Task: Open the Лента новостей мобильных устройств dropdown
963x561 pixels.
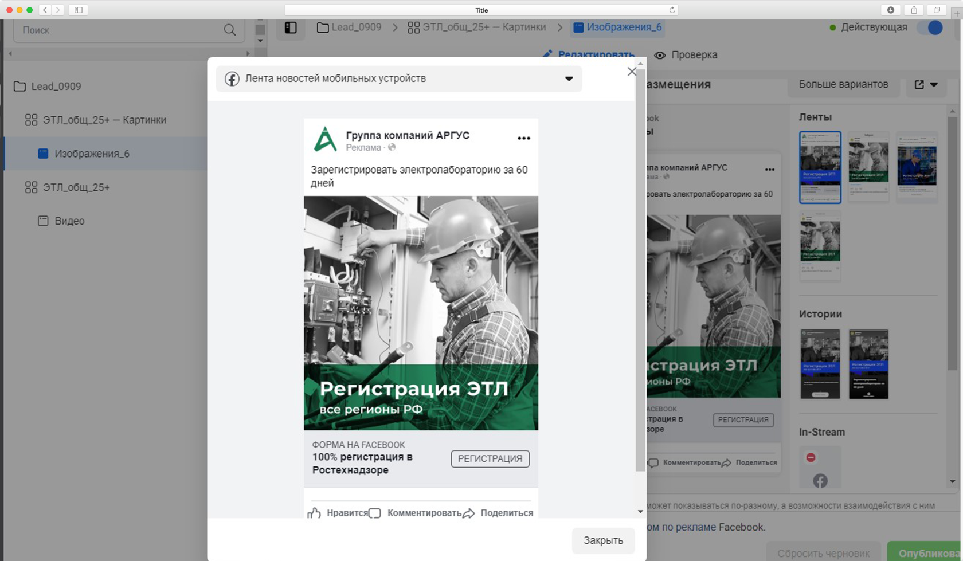Action: (x=399, y=79)
